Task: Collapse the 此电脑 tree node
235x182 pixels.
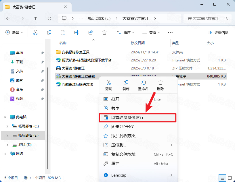Action: [x=5, y=117]
